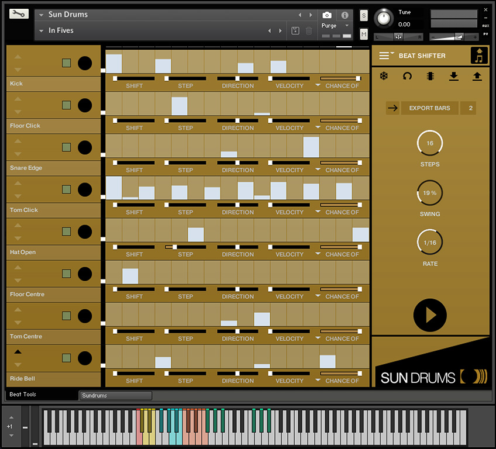Toggle the S solo button
The width and height of the screenshot is (496, 449).
click(x=364, y=15)
